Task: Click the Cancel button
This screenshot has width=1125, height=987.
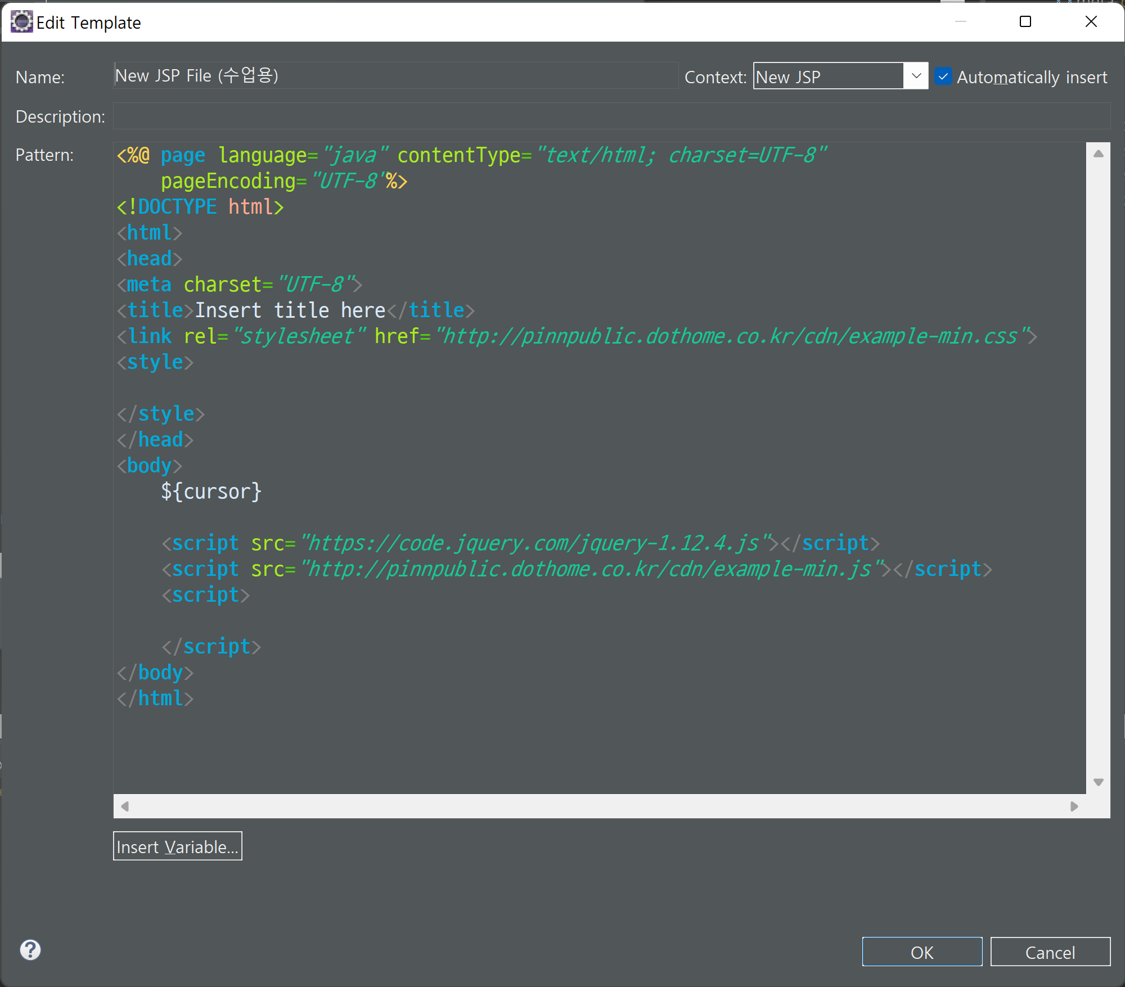Action: pyautogui.click(x=1050, y=952)
